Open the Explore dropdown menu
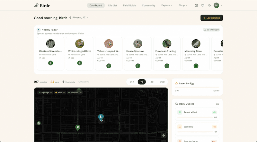 167,5
